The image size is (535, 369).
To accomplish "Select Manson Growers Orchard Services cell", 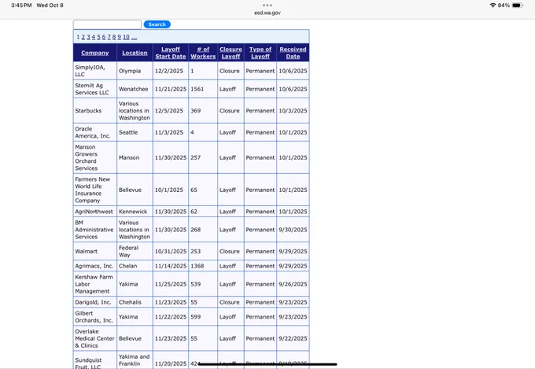I will pyautogui.click(x=95, y=157).
